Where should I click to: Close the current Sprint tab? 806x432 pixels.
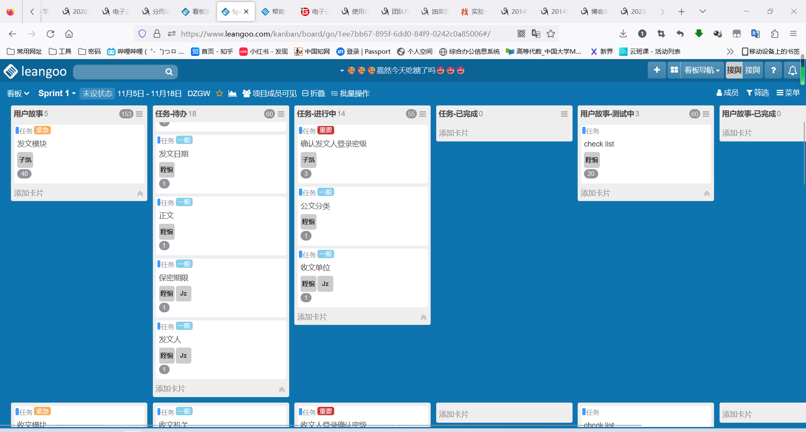(x=246, y=12)
